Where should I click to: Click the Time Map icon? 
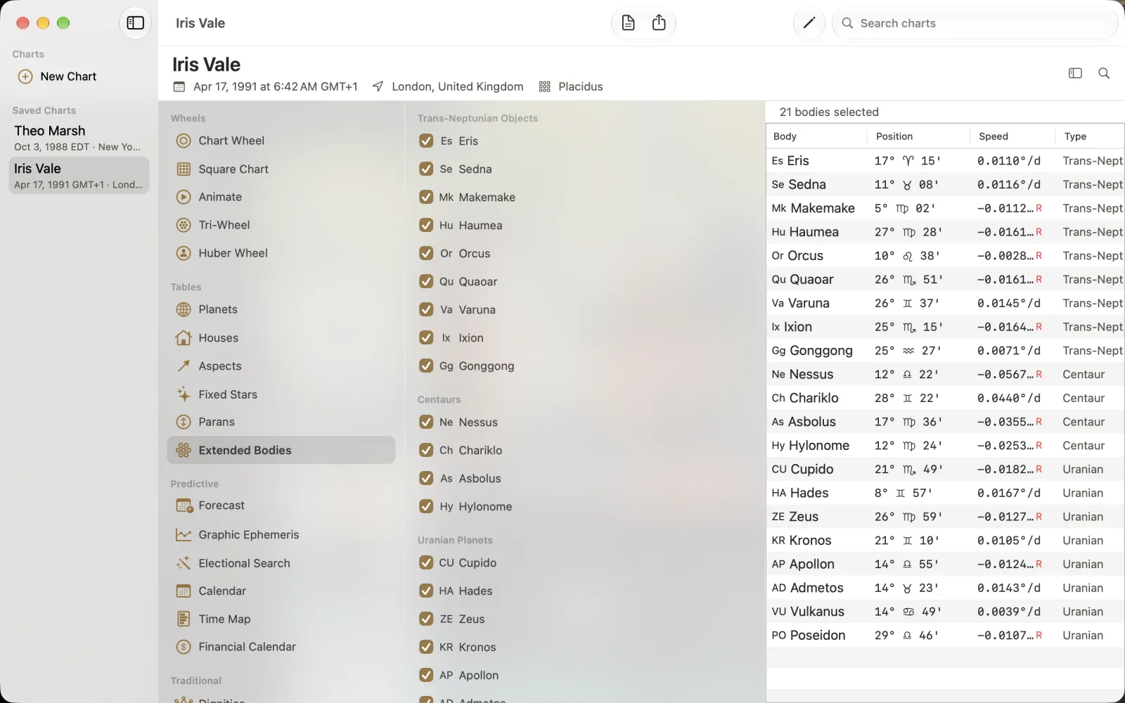coord(184,619)
